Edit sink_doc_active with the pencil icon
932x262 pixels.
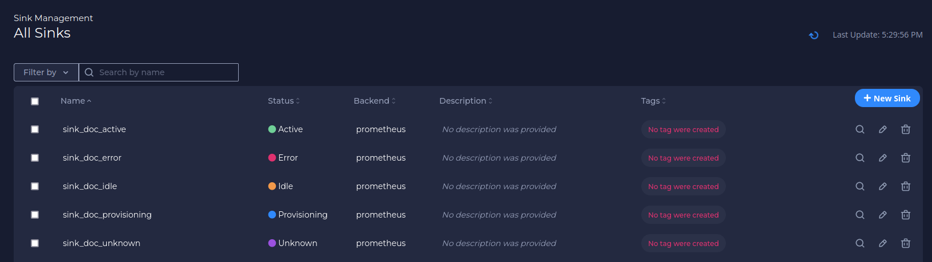point(882,129)
